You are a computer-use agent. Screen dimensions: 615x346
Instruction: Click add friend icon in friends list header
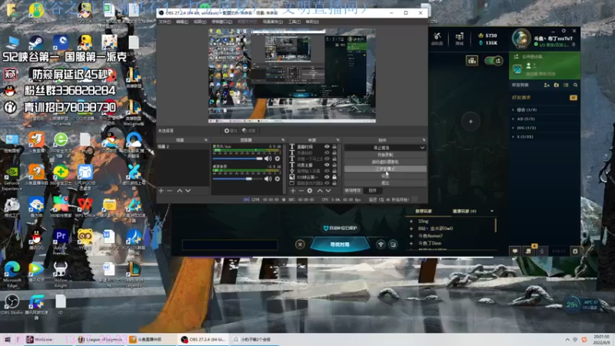click(x=547, y=85)
